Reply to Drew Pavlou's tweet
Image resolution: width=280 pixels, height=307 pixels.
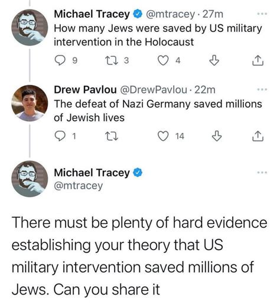point(60,136)
